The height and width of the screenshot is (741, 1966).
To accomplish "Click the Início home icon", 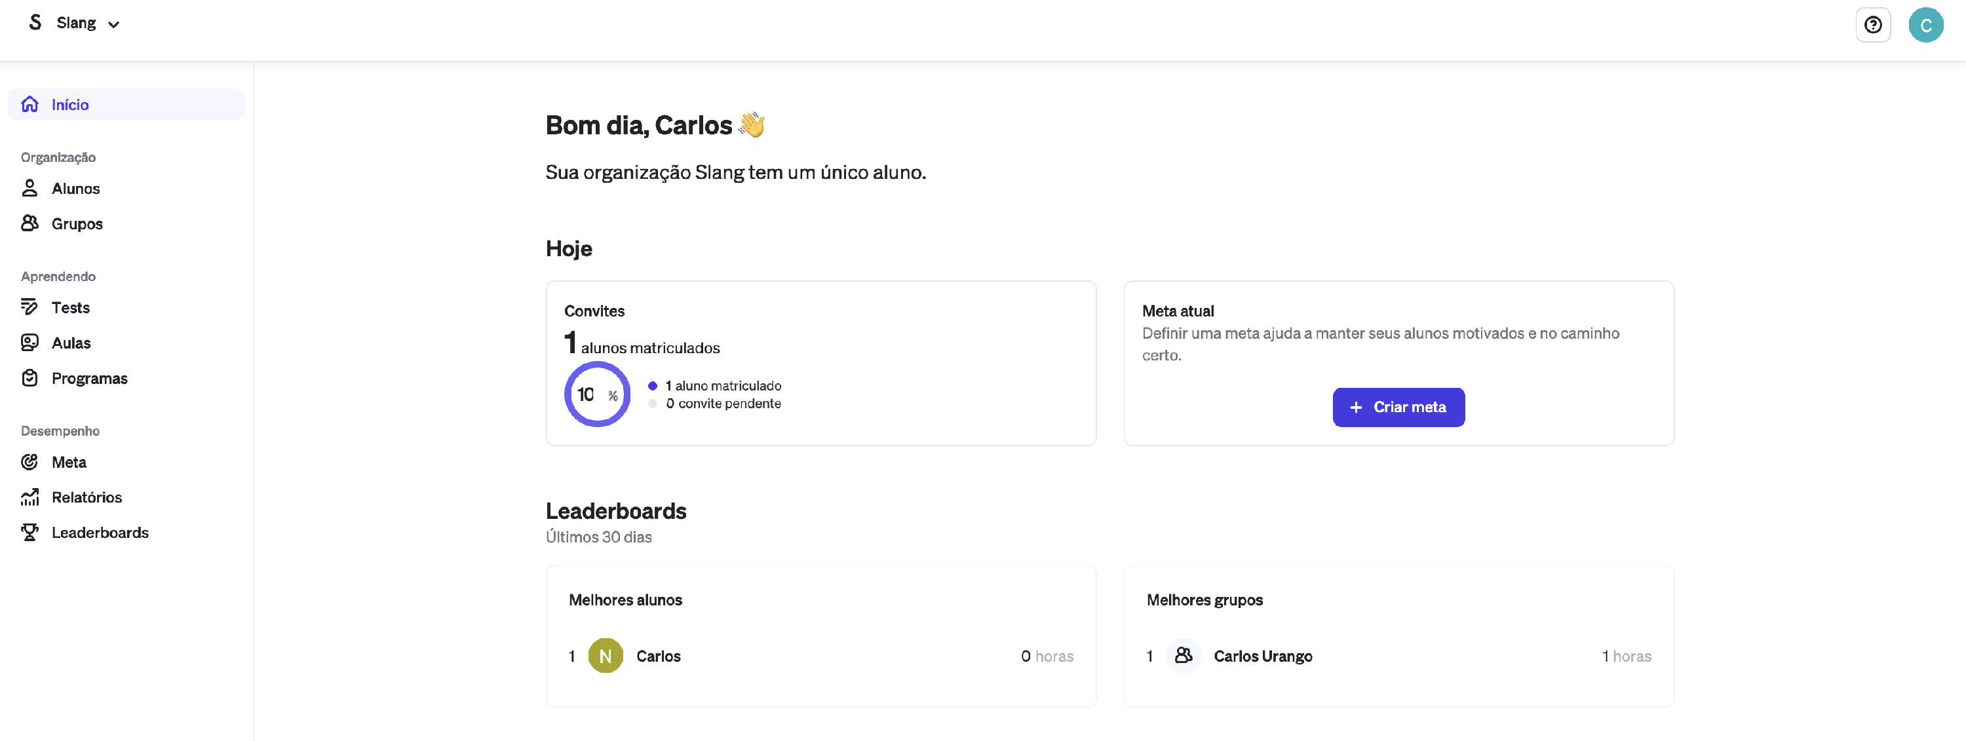I will point(29,105).
